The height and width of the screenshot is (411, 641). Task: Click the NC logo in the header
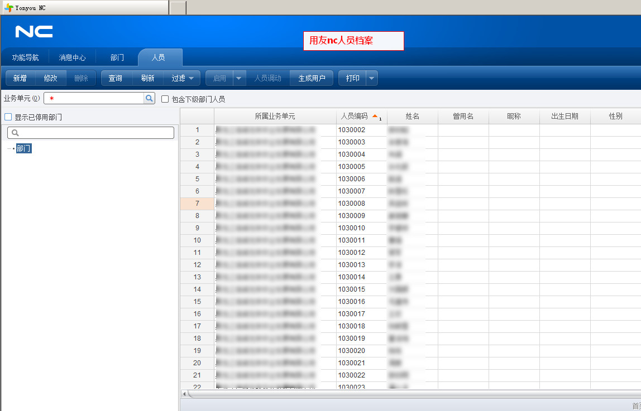tap(34, 32)
